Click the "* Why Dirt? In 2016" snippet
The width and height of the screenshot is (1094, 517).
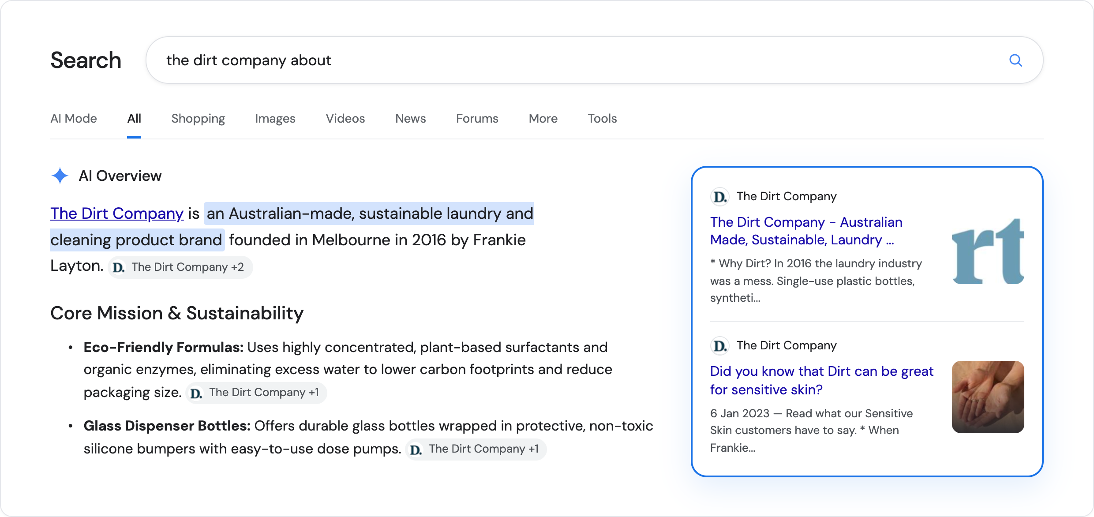[816, 281]
